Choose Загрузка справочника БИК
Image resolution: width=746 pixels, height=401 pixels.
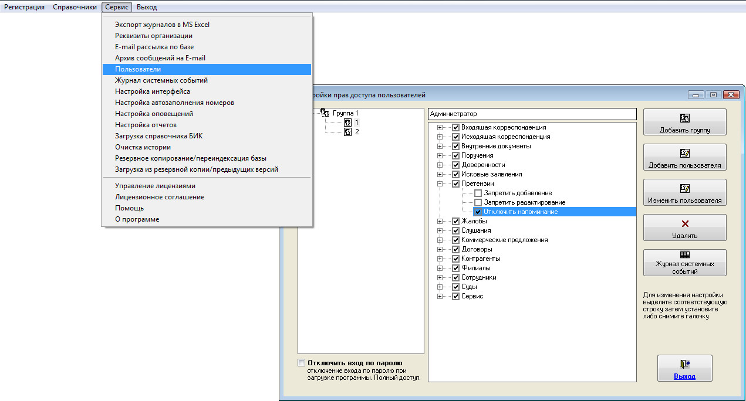207,136
